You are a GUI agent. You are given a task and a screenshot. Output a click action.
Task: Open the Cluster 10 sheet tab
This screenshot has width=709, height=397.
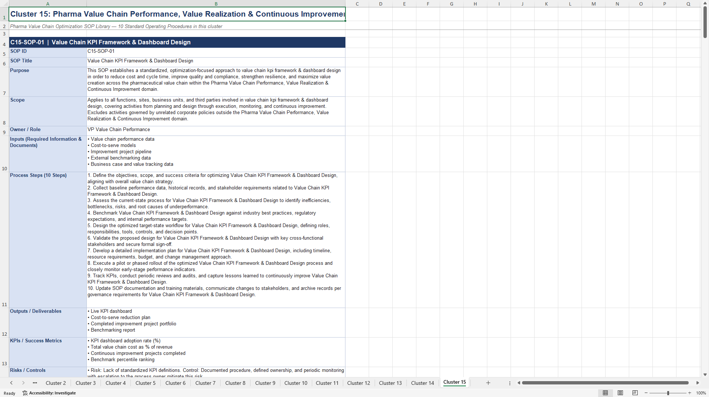click(x=296, y=383)
